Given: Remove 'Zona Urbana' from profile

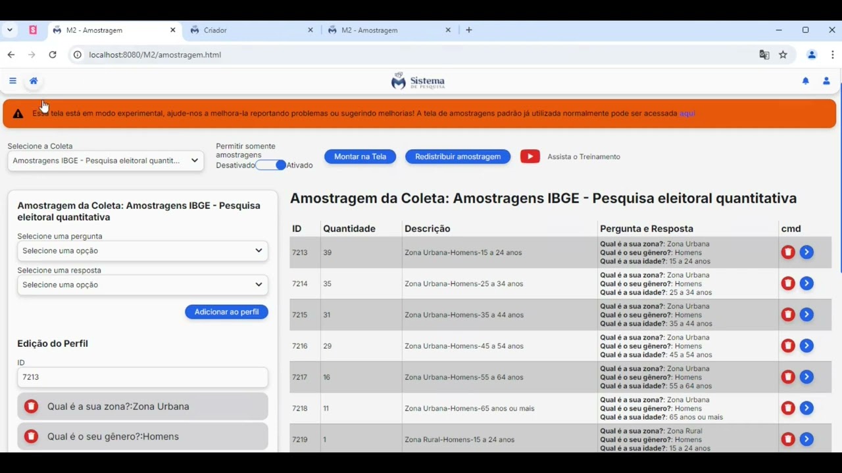Looking at the screenshot, I should [x=31, y=407].
